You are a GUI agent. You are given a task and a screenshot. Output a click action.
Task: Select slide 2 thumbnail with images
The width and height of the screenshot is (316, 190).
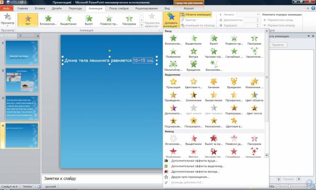[x=22, y=80]
